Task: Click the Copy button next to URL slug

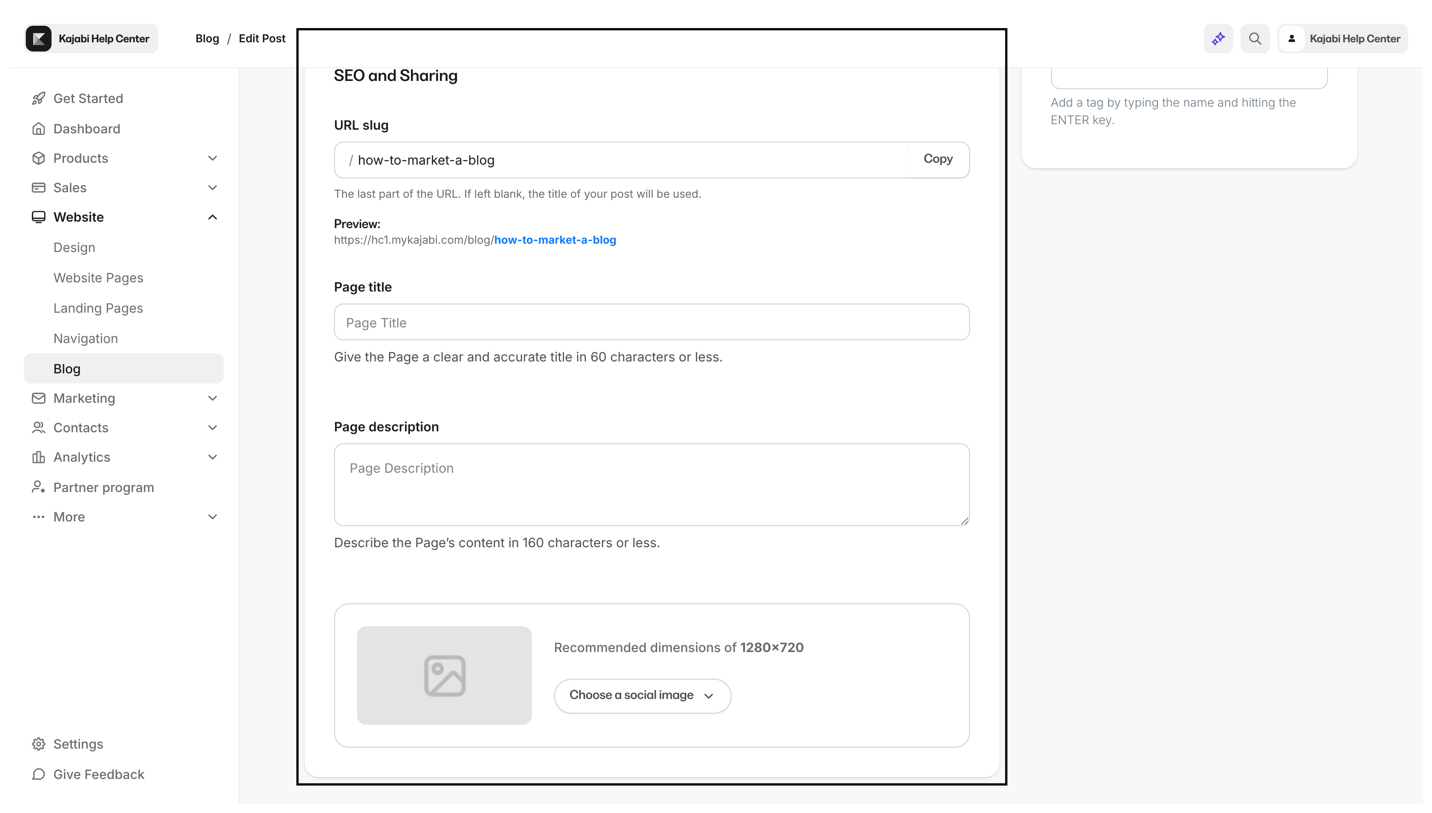Action: (937, 159)
